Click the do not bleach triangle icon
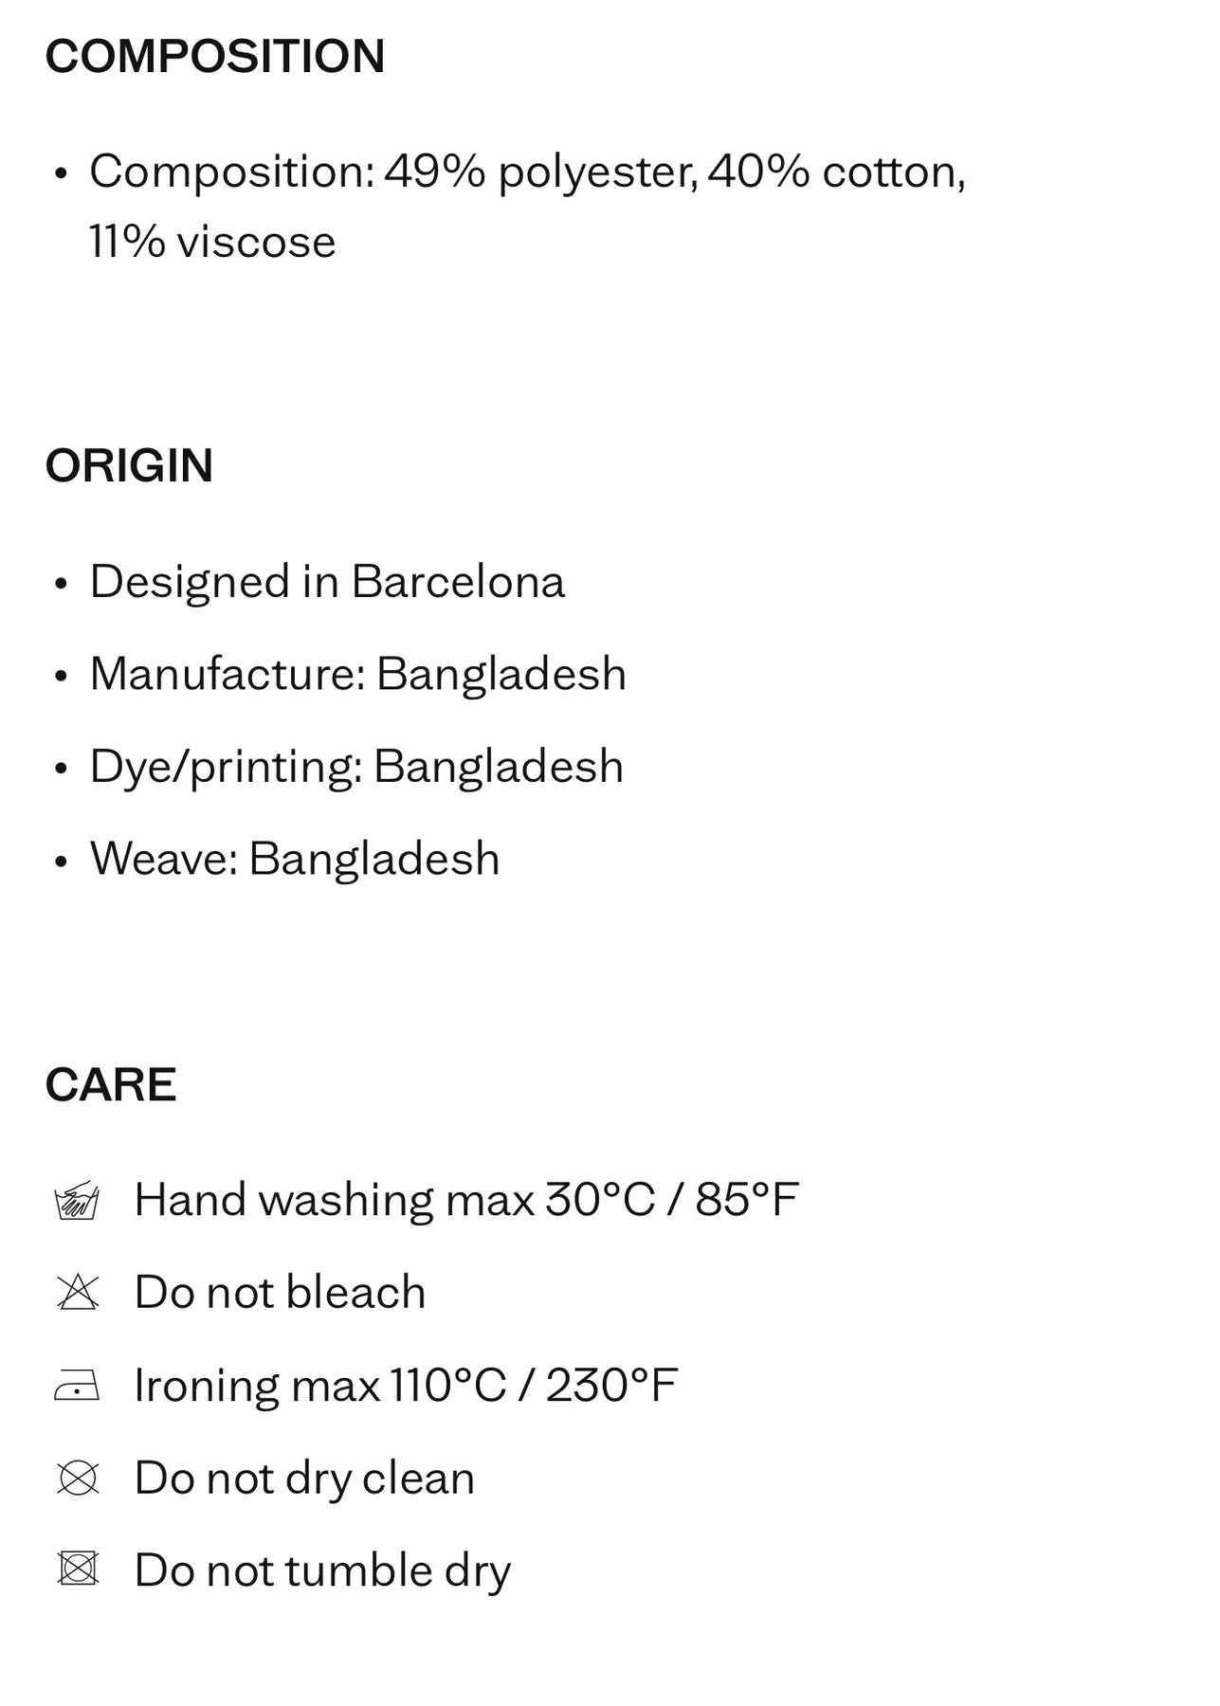 (78, 1293)
